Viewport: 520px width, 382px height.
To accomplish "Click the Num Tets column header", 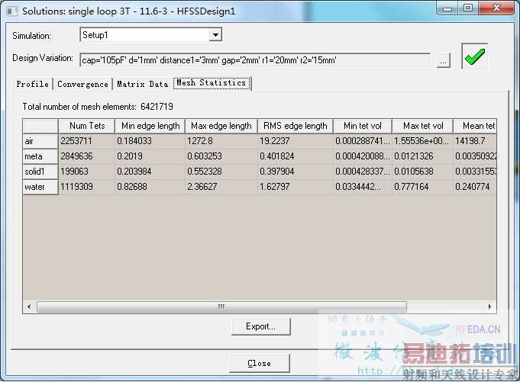I will (87, 126).
